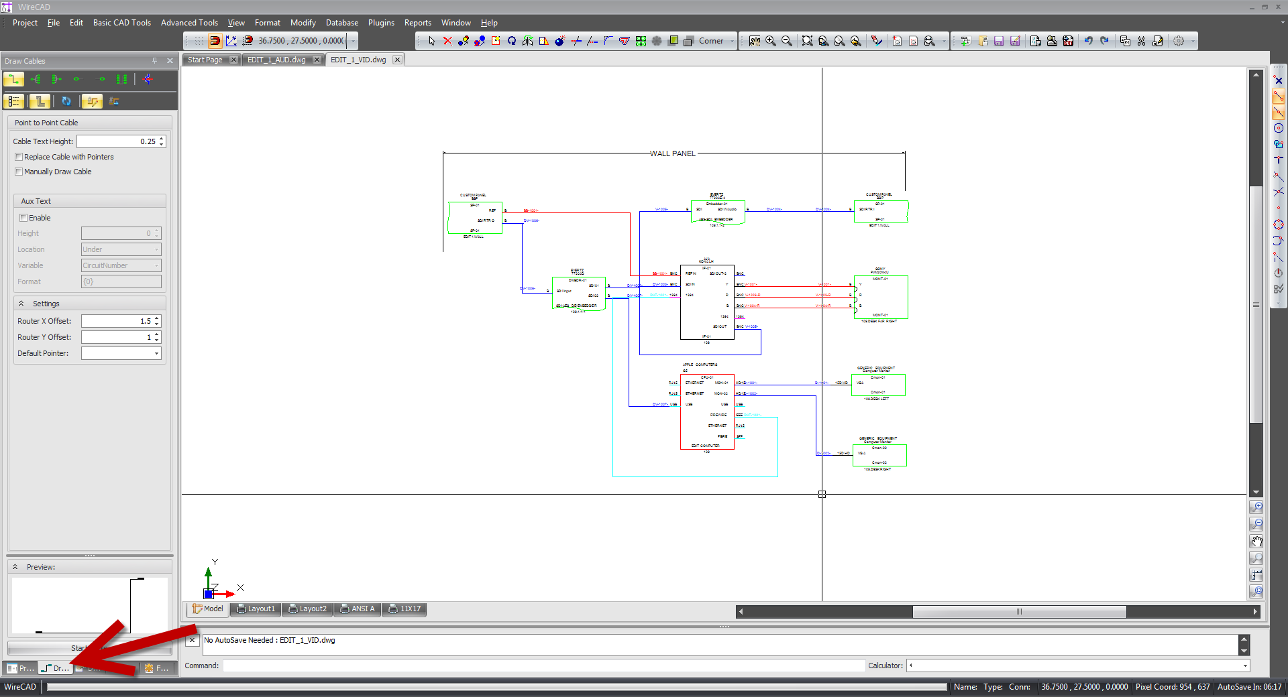Check the Manually Draw Cable option
The width and height of the screenshot is (1288, 697).
click(19, 172)
